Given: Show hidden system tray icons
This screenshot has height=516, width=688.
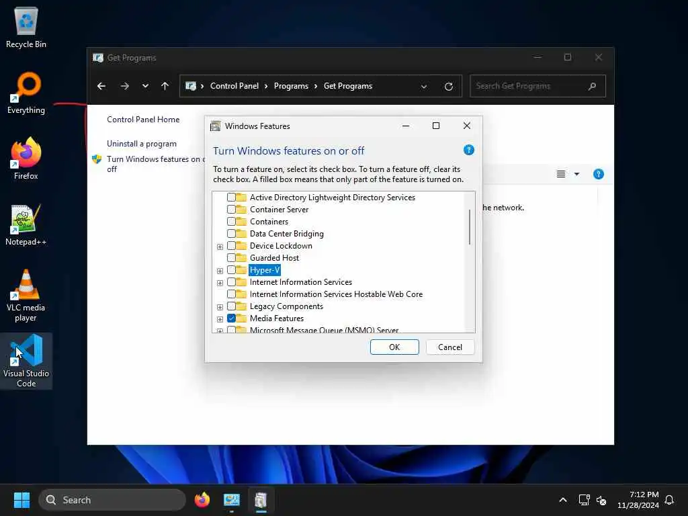Looking at the screenshot, I should pyautogui.click(x=563, y=500).
